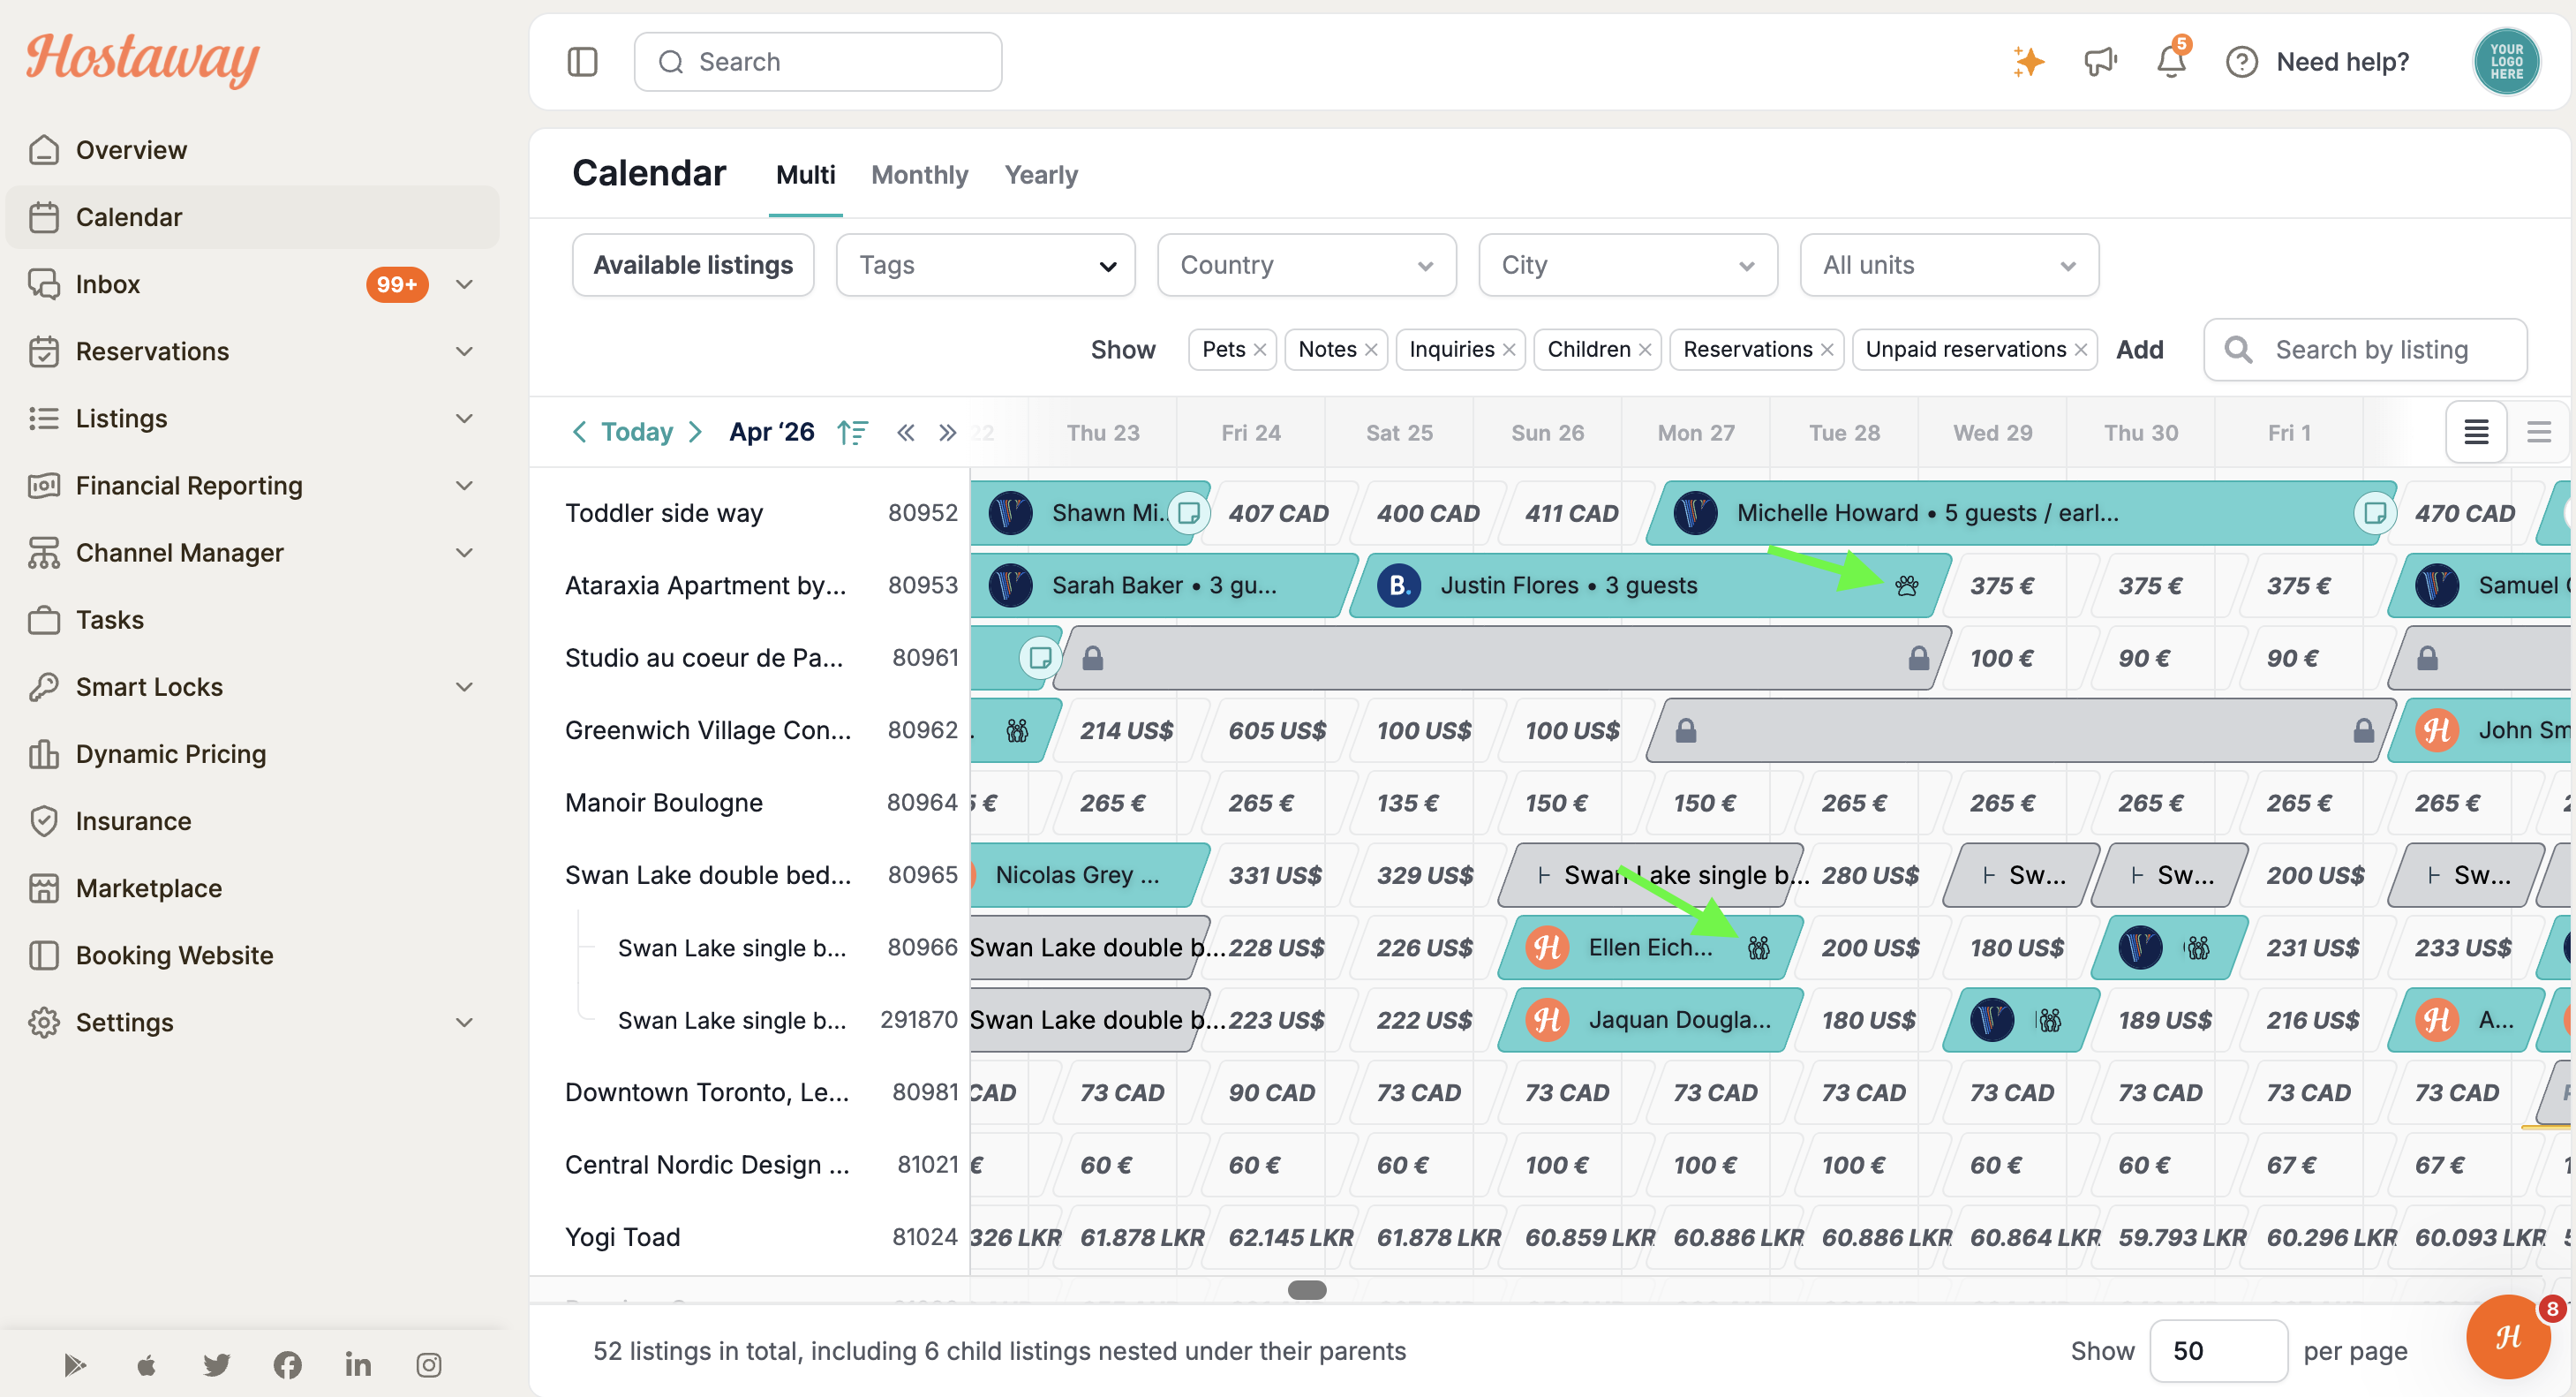Click the sort listings icon
Viewport: 2576px width, 1397px height.
click(852, 432)
